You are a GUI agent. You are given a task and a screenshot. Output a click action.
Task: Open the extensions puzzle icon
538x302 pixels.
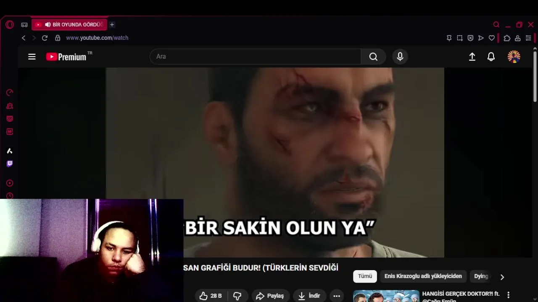tap(507, 38)
